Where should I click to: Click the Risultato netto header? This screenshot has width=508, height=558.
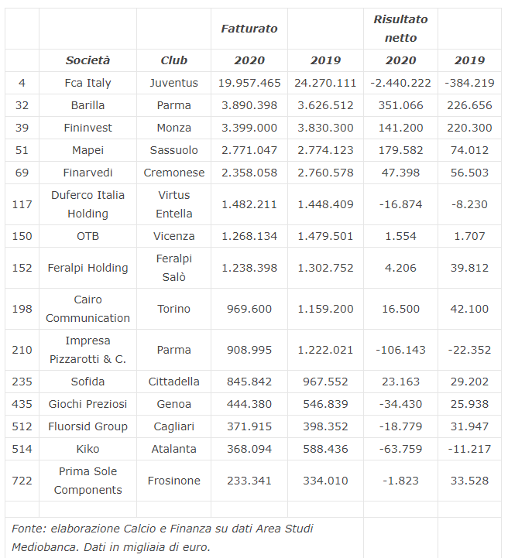400,29
